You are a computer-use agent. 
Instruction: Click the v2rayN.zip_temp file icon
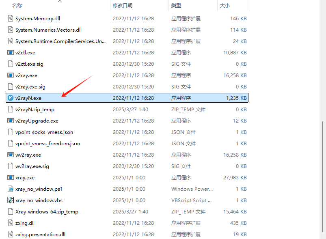point(11,109)
